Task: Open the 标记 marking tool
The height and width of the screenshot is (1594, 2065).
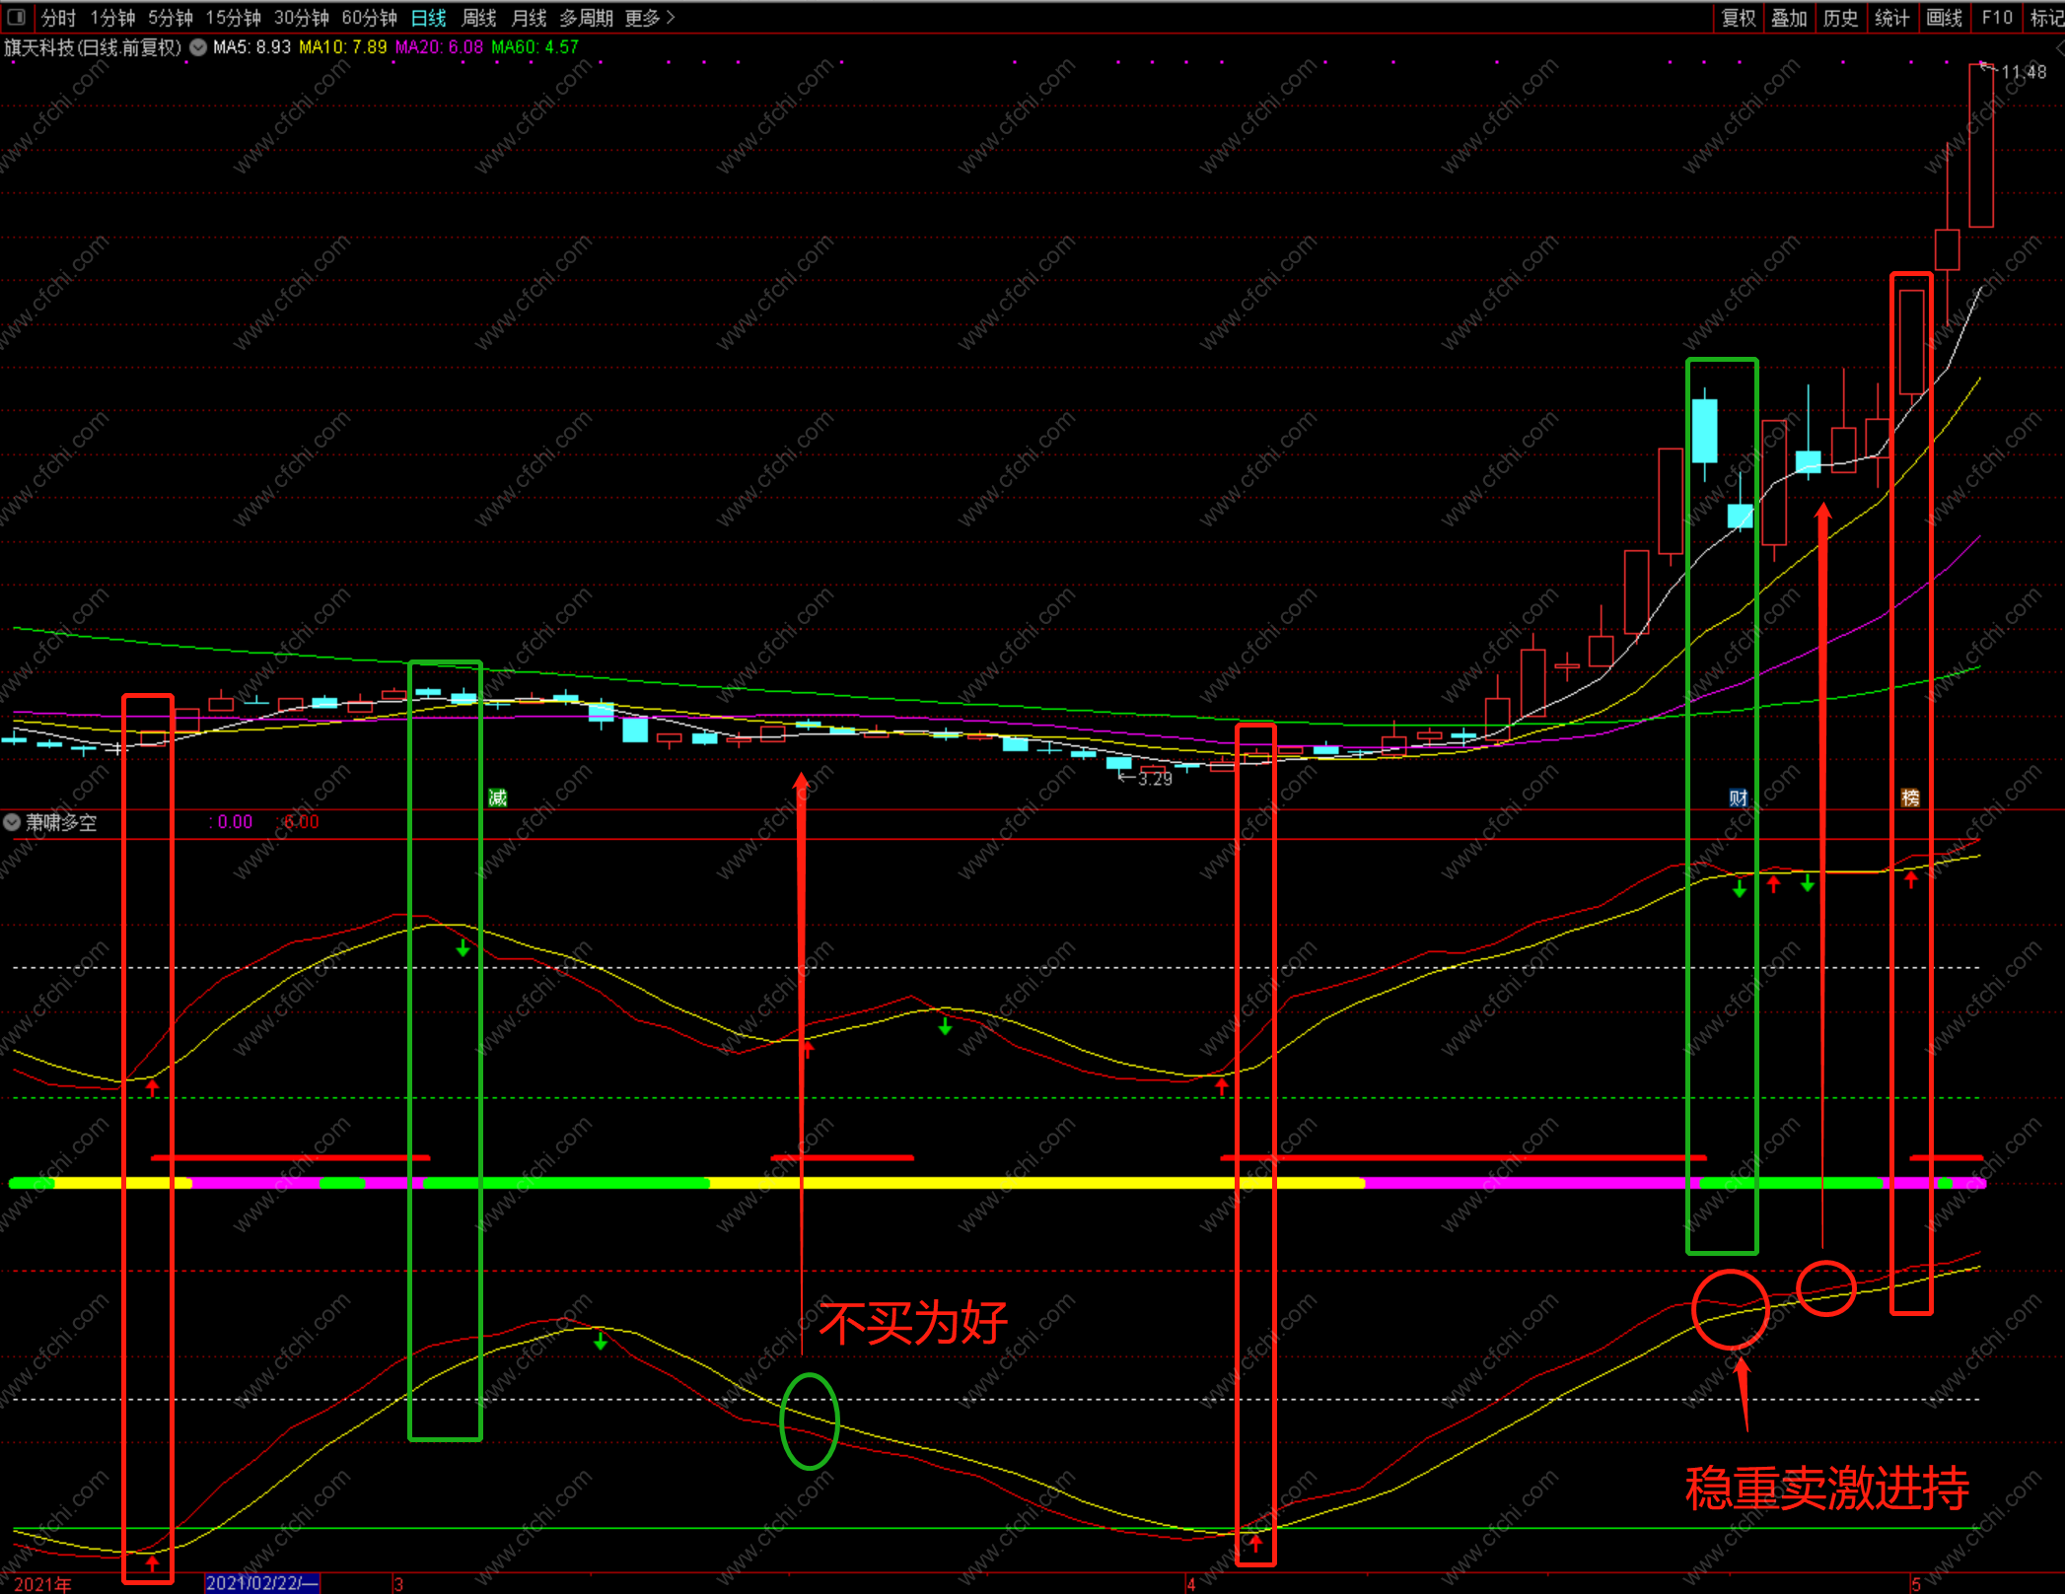Action: 2046,18
